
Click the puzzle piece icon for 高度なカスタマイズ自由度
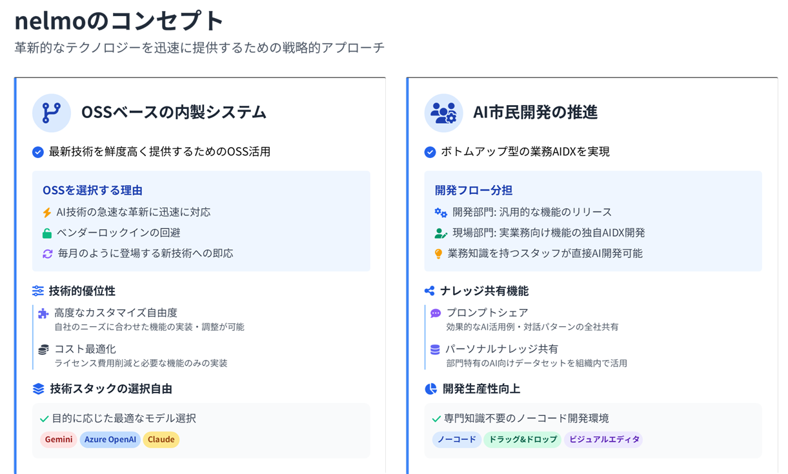pos(43,313)
